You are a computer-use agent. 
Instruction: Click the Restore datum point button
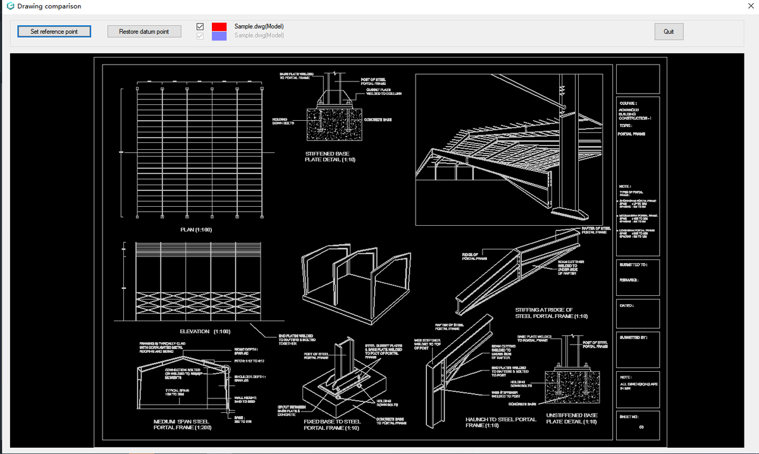(x=144, y=31)
